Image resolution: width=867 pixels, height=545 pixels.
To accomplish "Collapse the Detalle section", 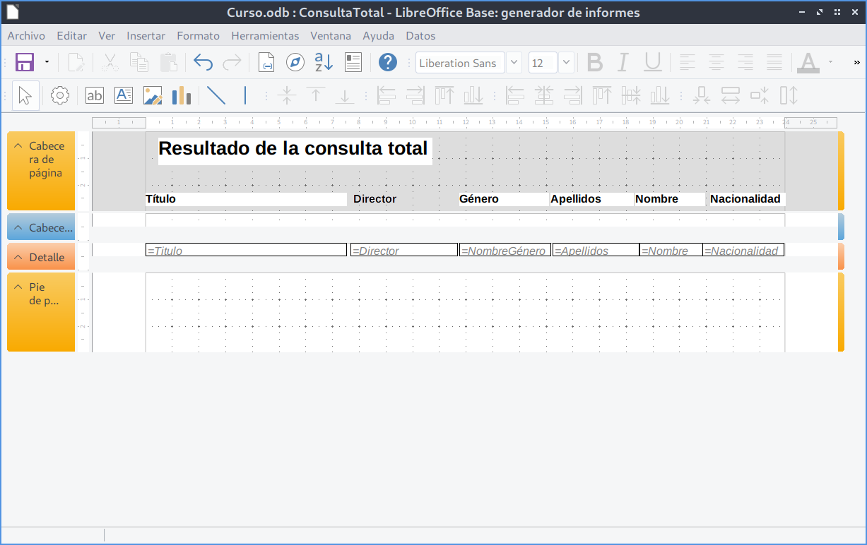I will click(18, 258).
